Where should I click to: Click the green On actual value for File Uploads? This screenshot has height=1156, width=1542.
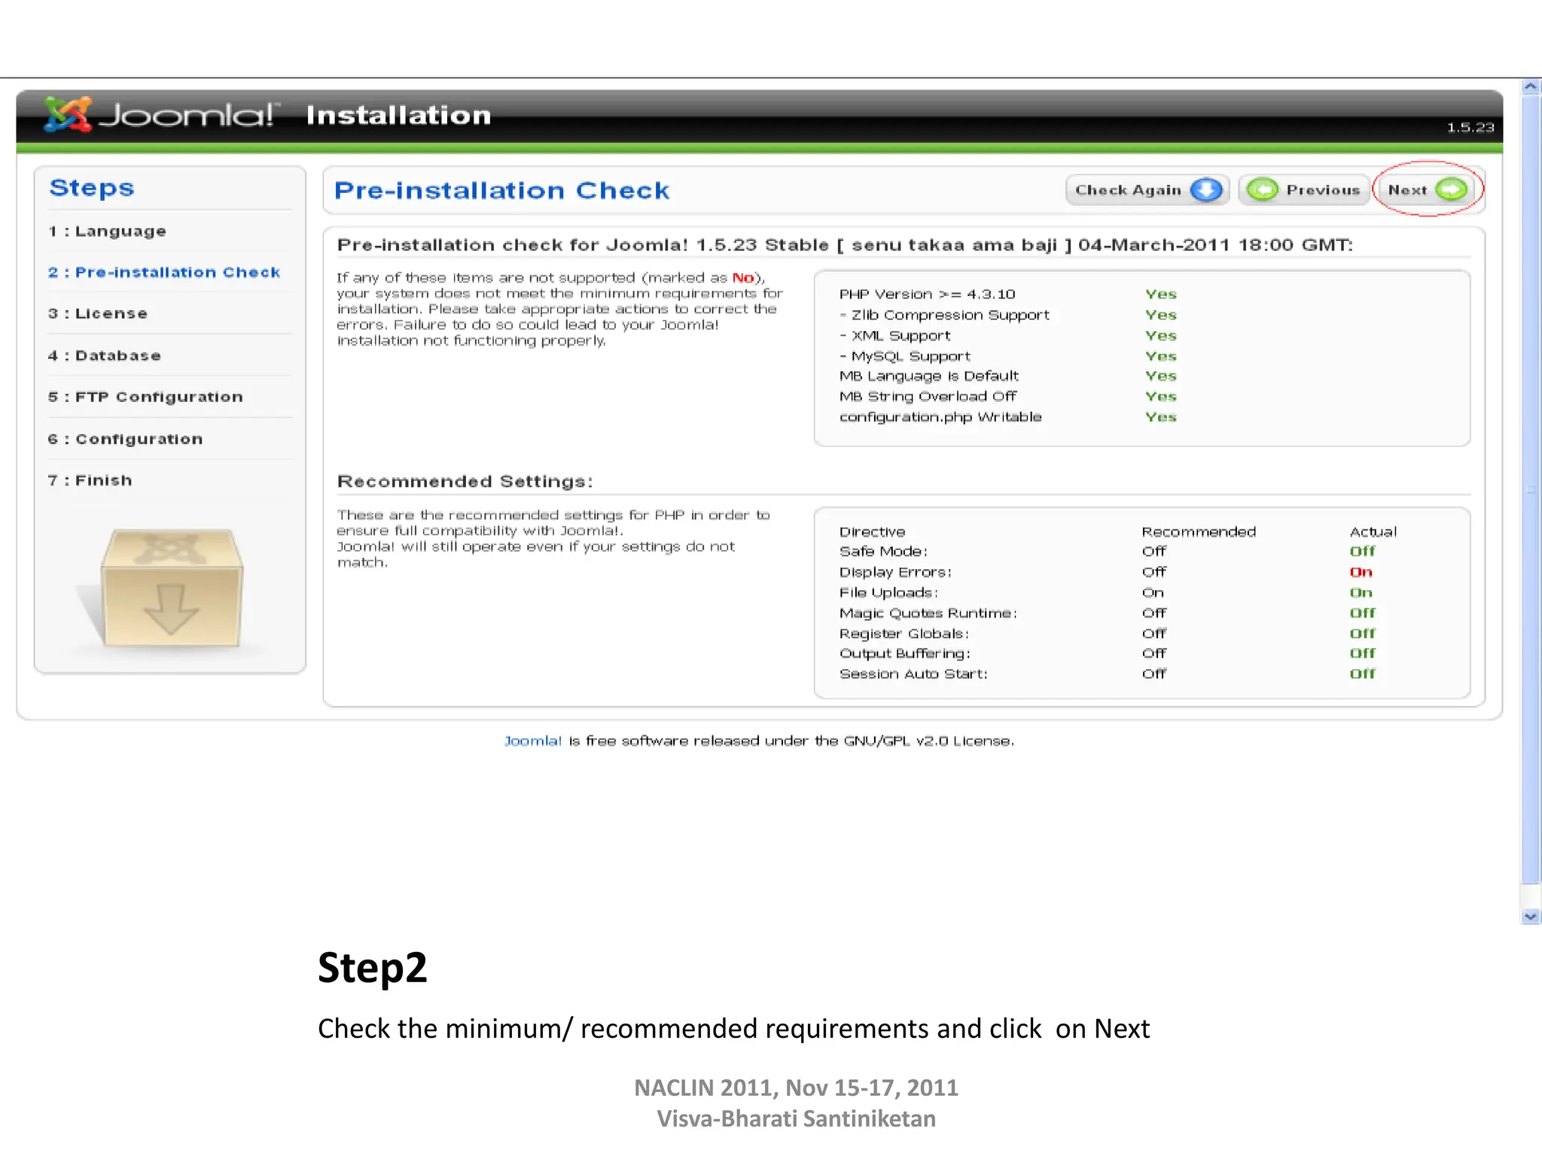pos(1361,593)
